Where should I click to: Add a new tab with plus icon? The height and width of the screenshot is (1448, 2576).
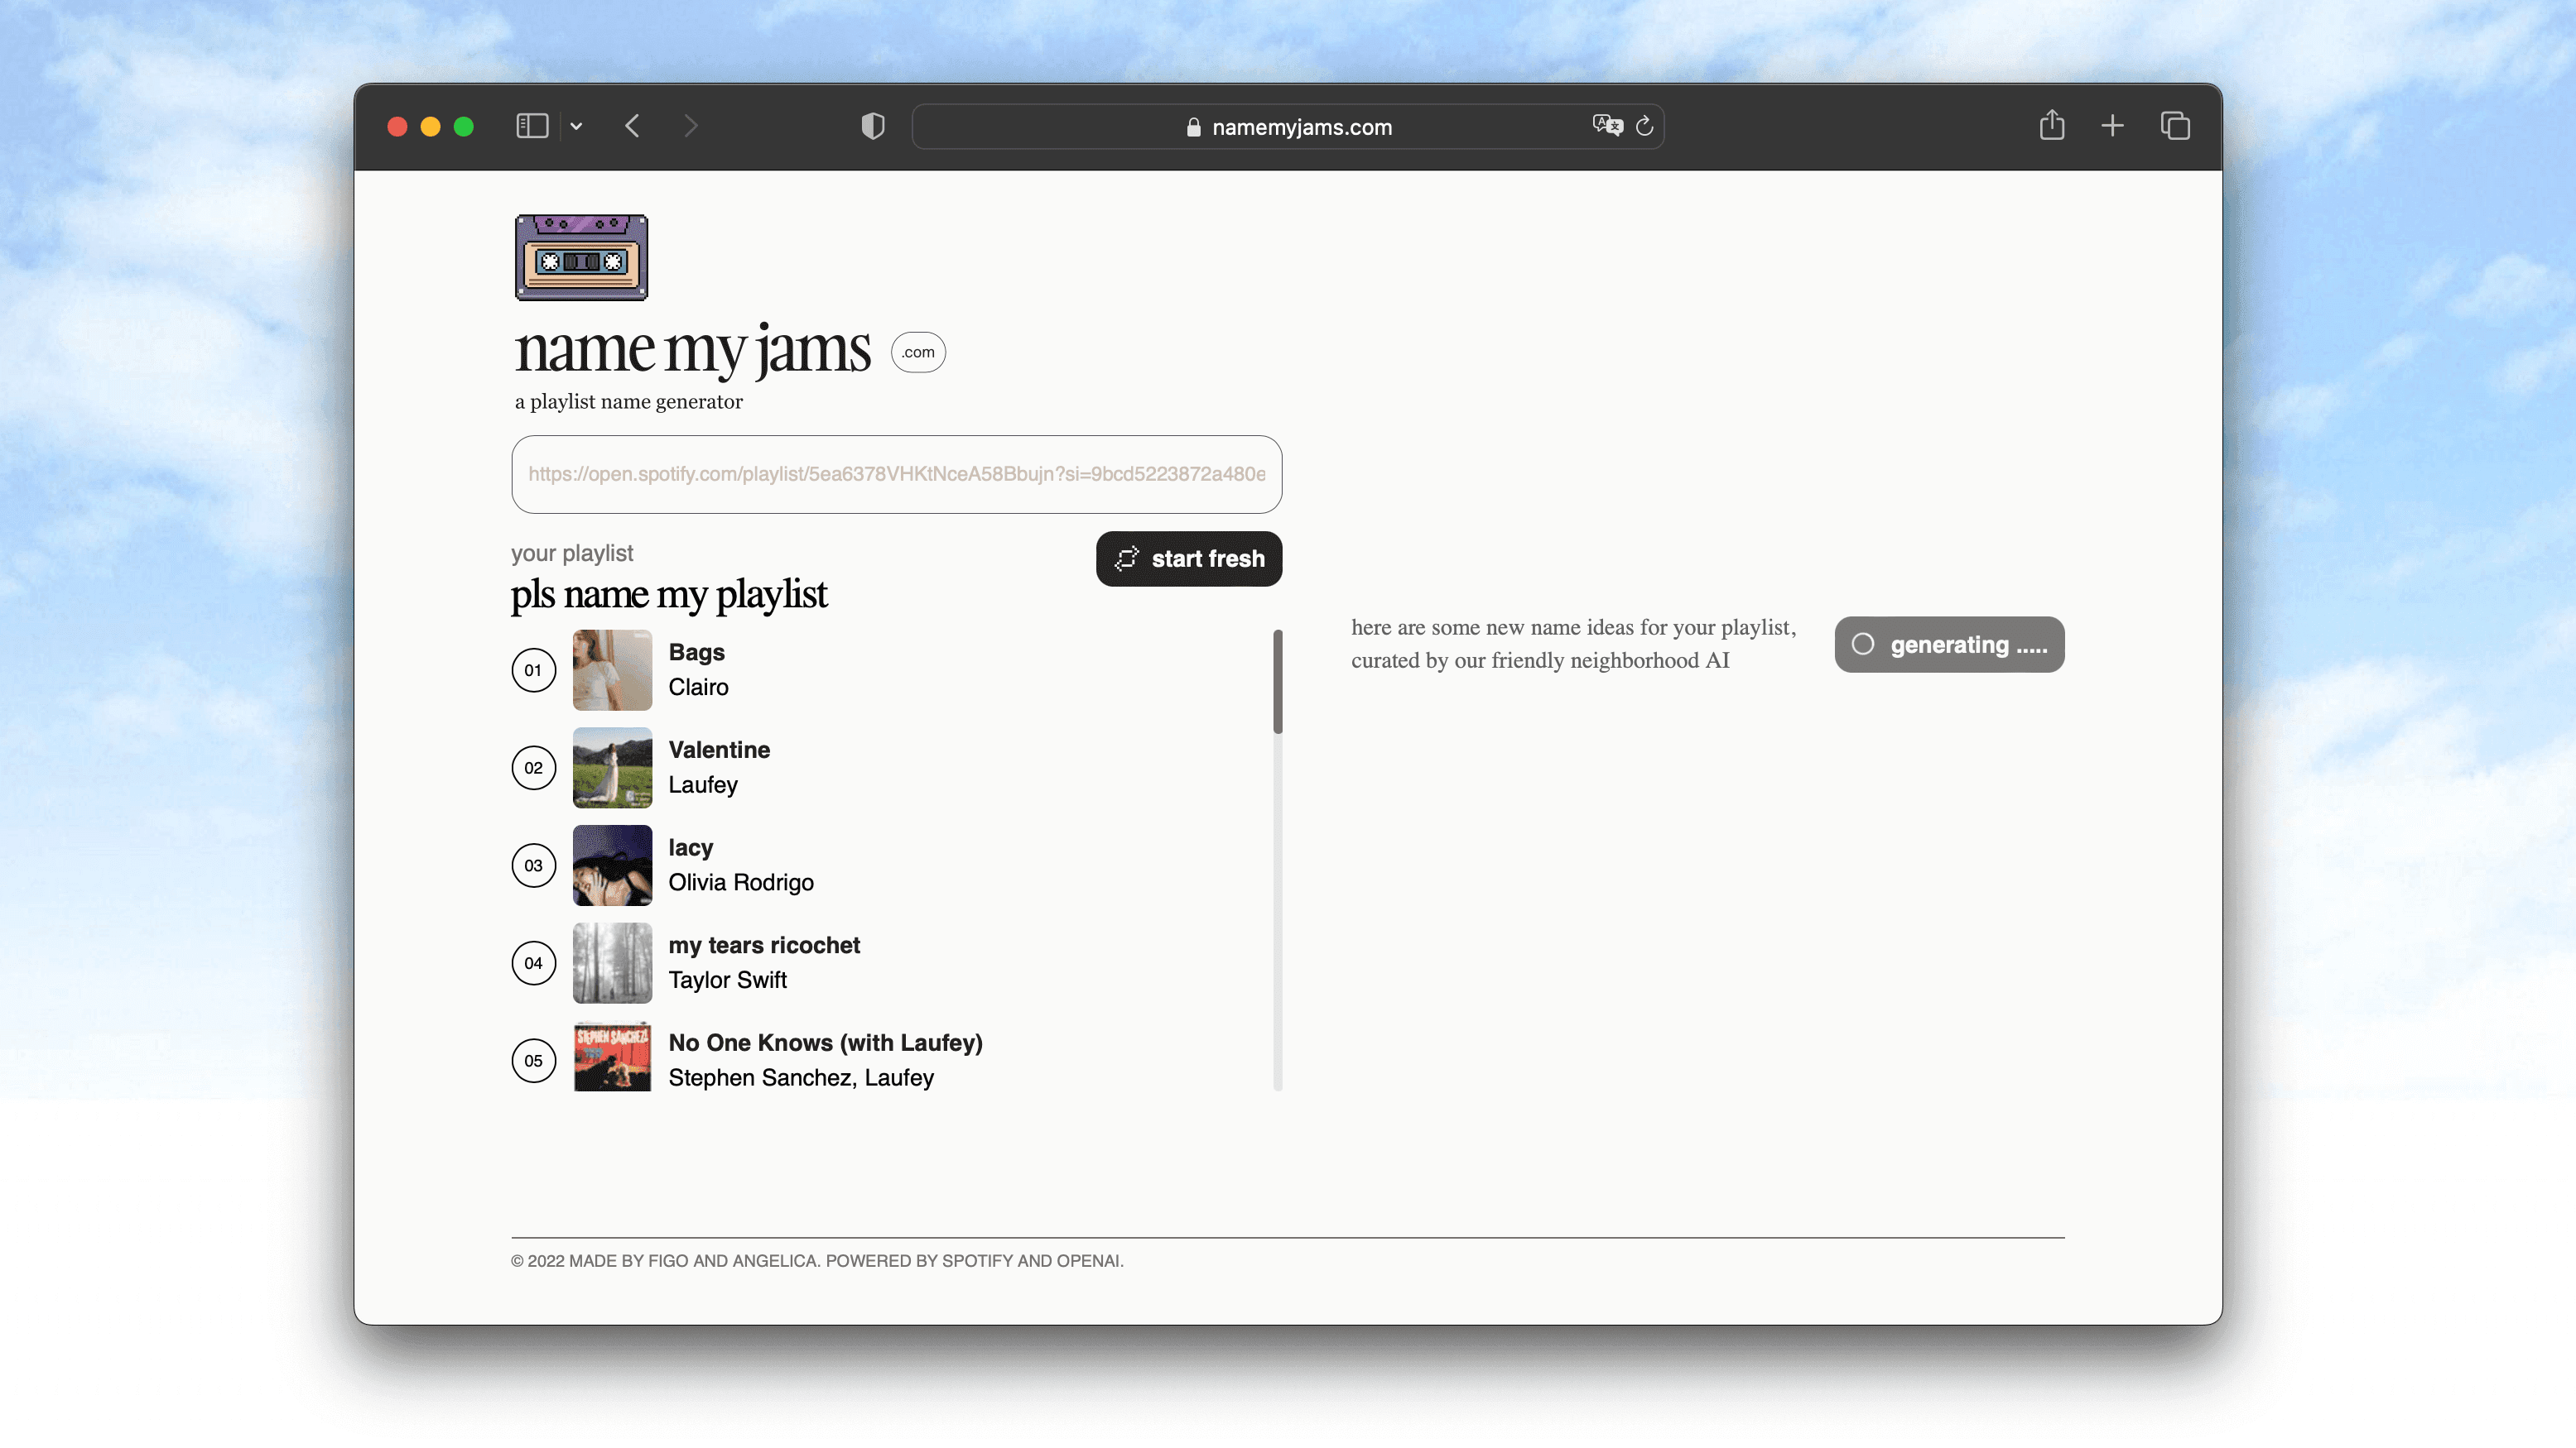click(2112, 126)
